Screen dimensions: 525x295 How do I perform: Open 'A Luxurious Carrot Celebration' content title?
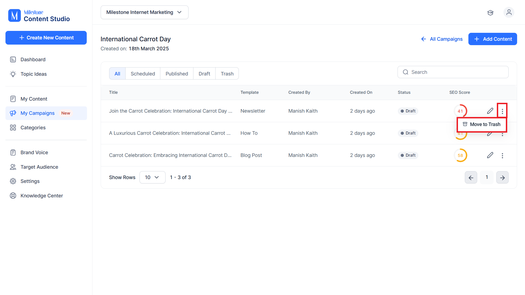coord(170,133)
